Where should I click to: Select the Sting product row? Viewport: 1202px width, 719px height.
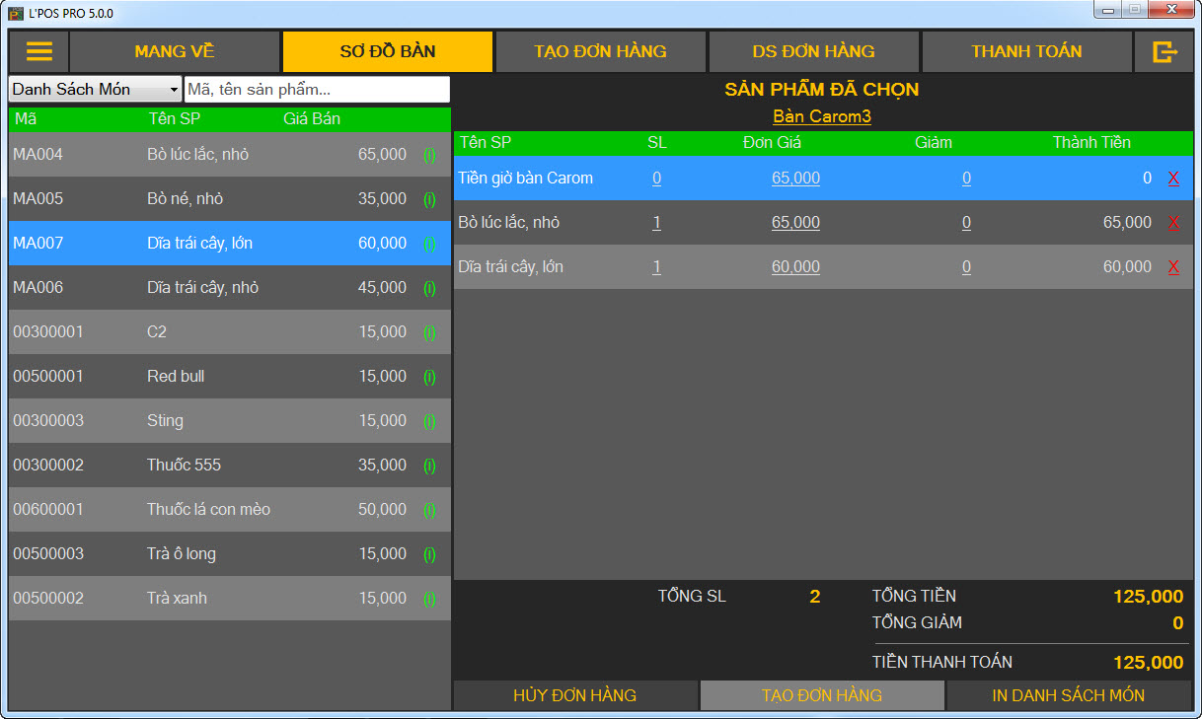[x=229, y=421]
